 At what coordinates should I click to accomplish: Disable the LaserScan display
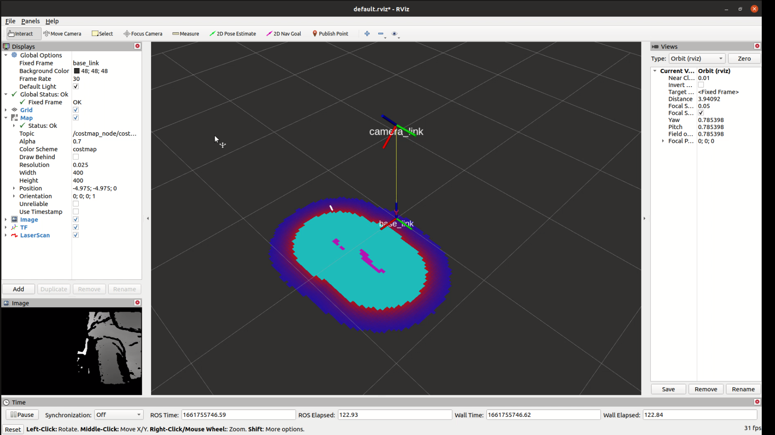coord(76,235)
